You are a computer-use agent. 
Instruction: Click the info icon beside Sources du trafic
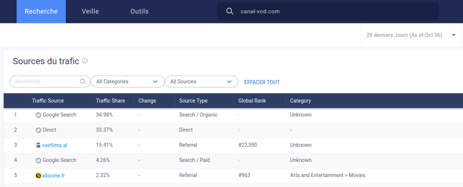pos(85,61)
